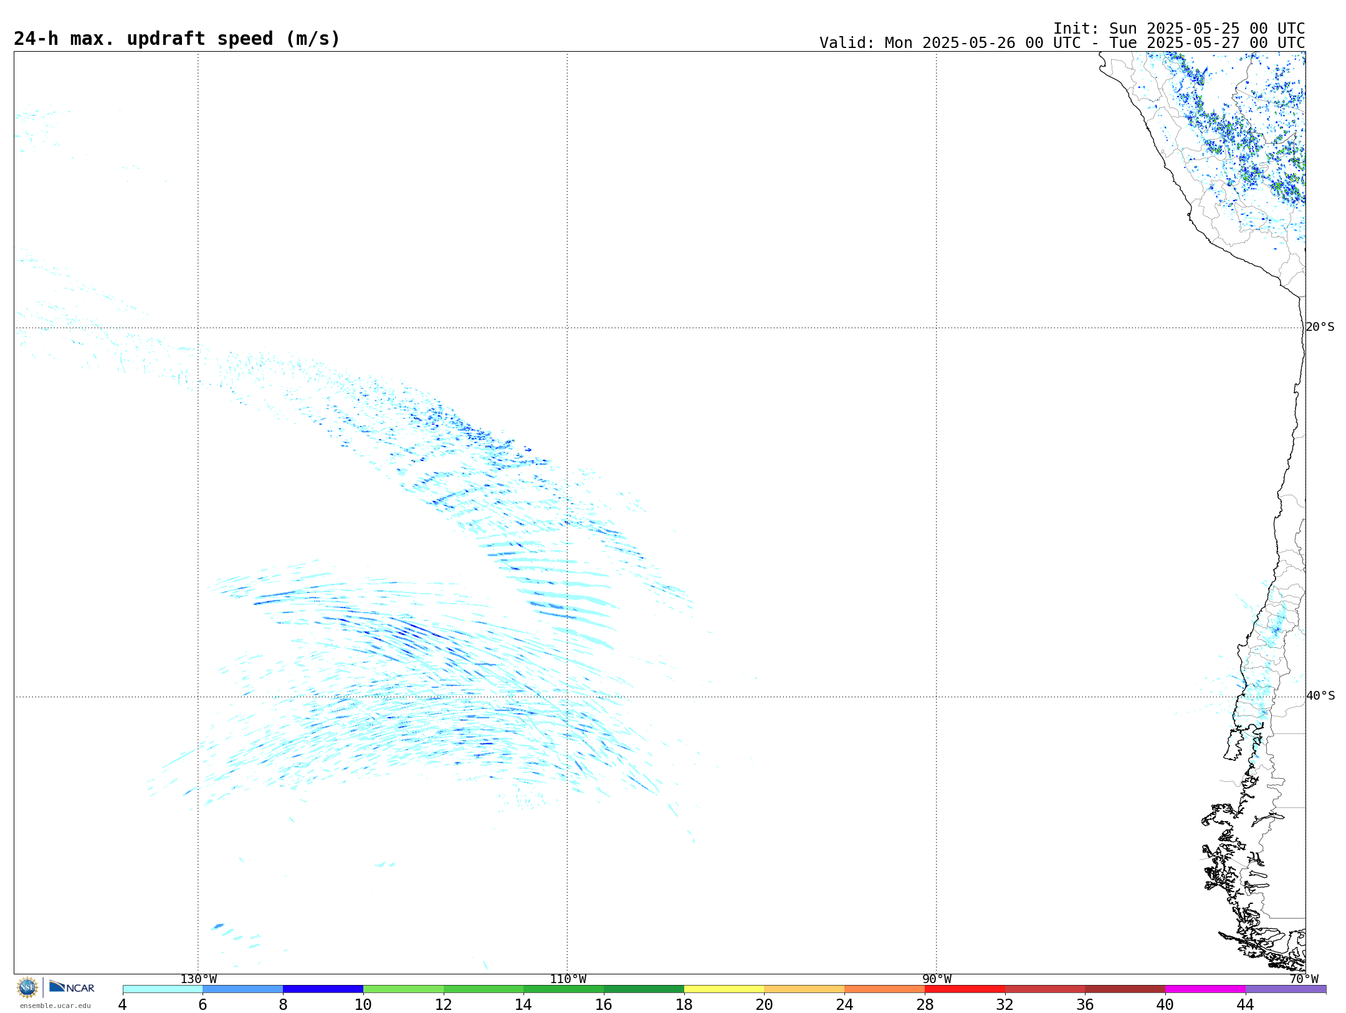Image resolution: width=1346 pixels, height=1013 pixels.
Task: Click the 90°W longitude label
Action: (x=937, y=979)
